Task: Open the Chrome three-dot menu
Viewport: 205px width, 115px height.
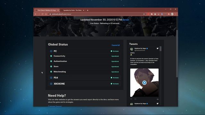Action: 176,14
